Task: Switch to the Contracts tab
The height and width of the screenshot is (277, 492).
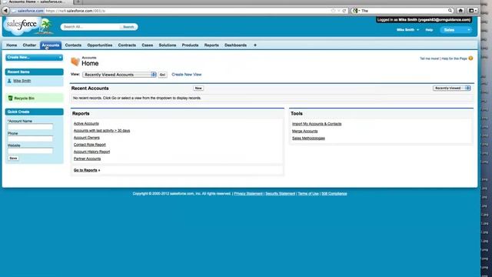Action: click(x=127, y=45)
